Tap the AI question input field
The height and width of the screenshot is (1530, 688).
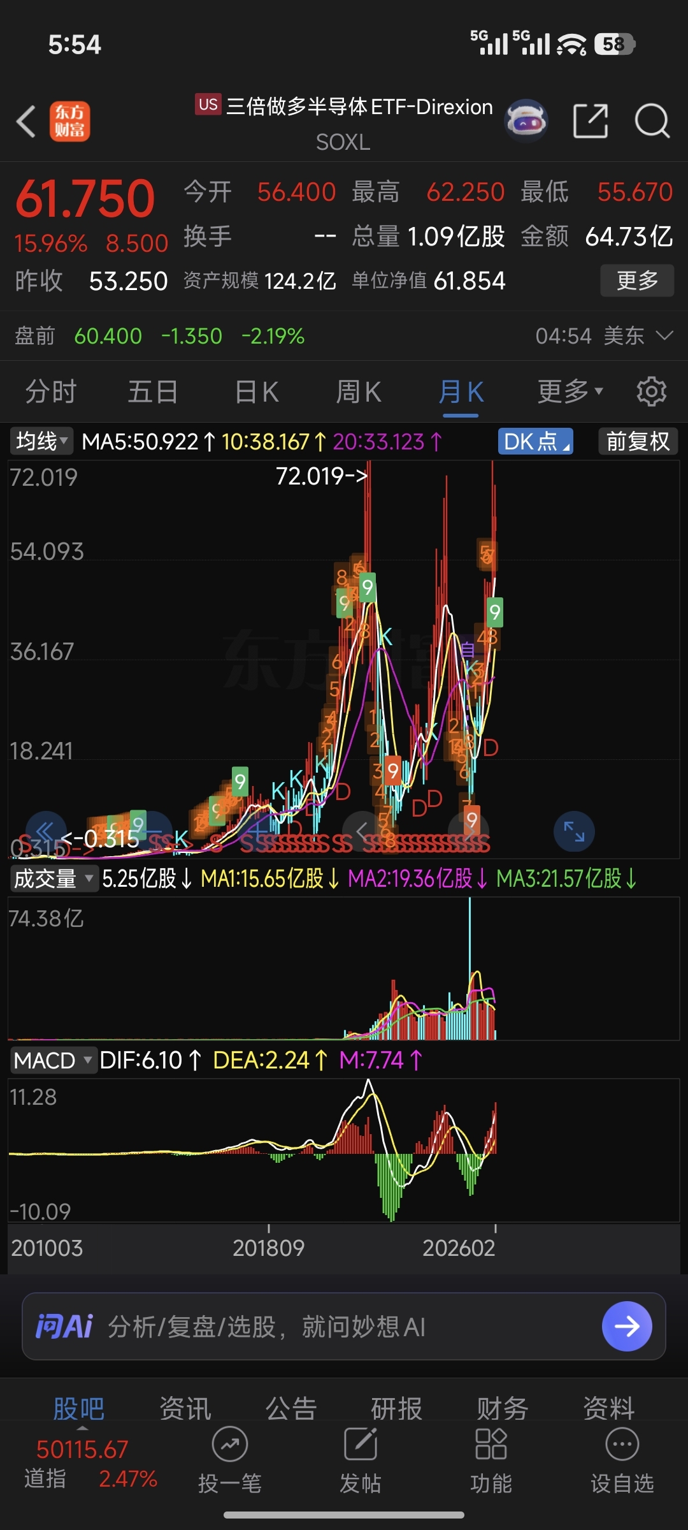click(344, 1327)
